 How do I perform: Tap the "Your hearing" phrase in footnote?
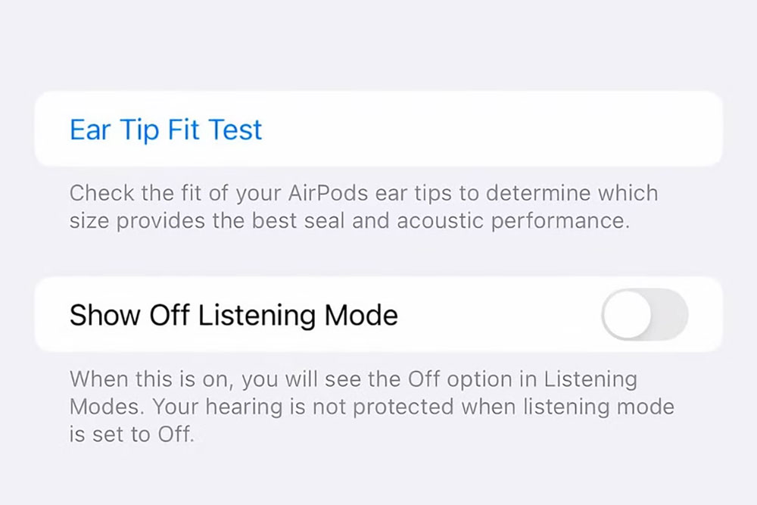217,407
